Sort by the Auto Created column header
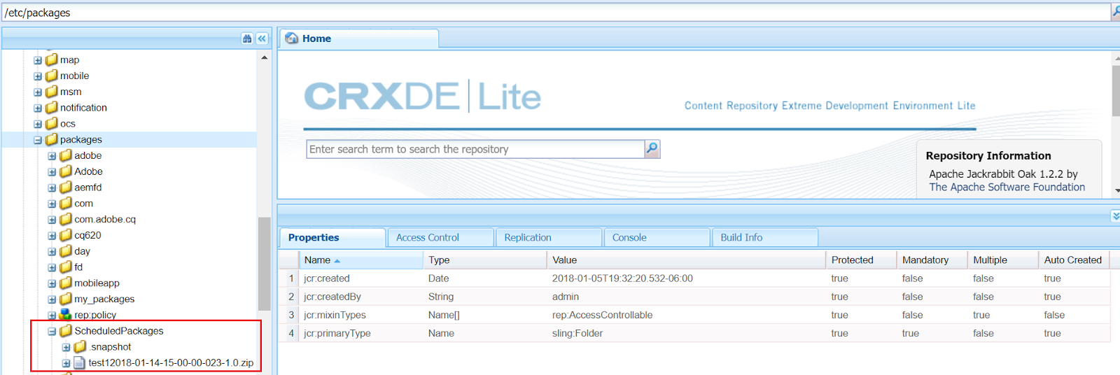The height and width of the screenshot is (375, 1120). click(1074, 260)
